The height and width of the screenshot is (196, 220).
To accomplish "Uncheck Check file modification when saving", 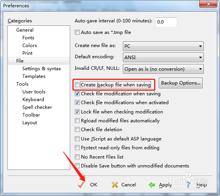I will coord(77,94).
